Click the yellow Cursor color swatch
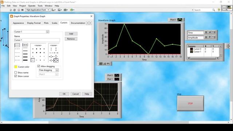The image size is (233, 131). coord(16,67)
